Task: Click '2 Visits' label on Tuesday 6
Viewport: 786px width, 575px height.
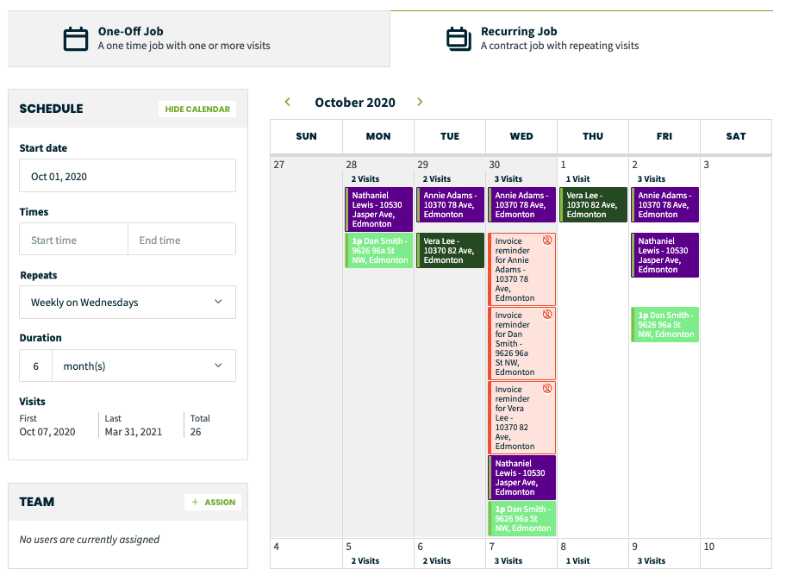Action: point(437,561)
